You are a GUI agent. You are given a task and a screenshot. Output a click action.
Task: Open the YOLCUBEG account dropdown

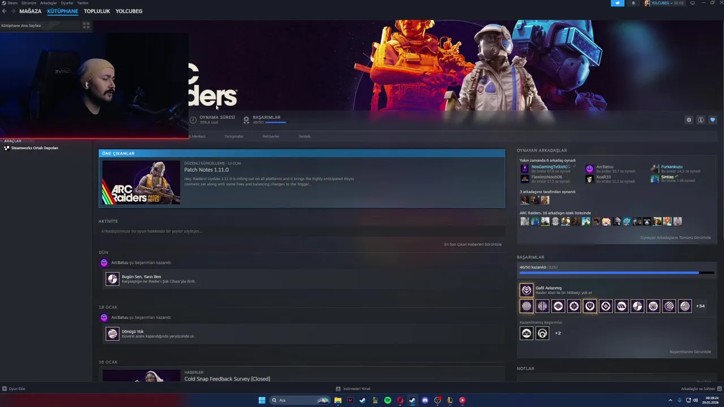(x=664, y=3)
